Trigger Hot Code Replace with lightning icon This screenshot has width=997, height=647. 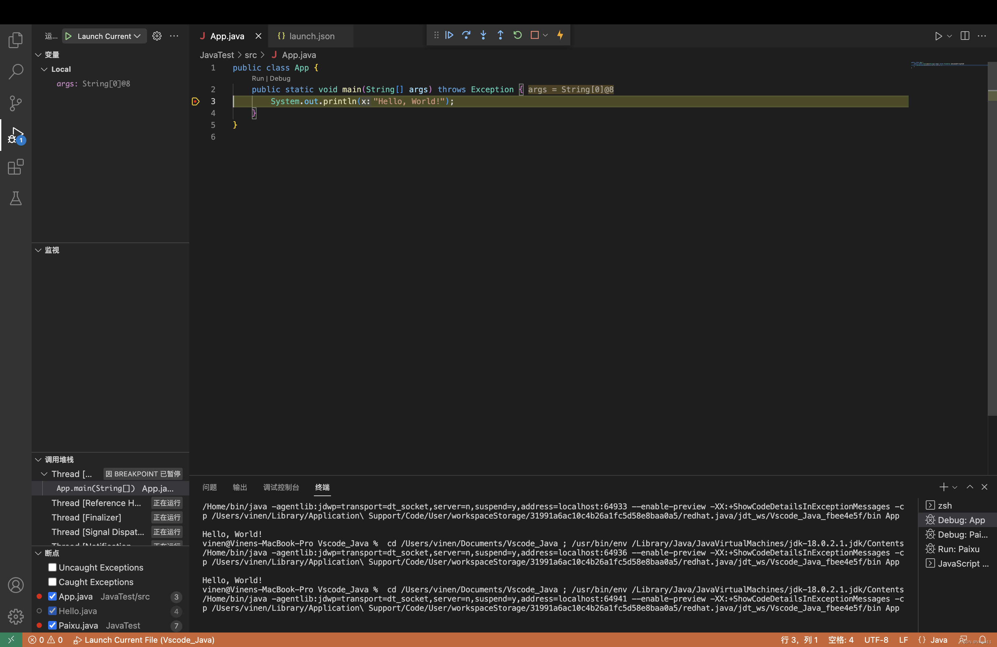[x=560, y=35]
